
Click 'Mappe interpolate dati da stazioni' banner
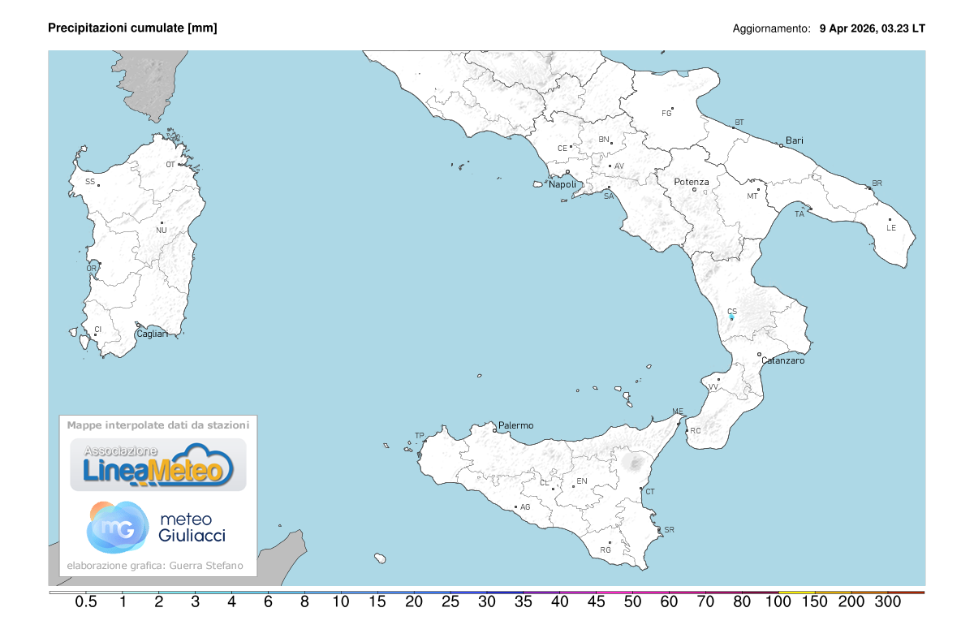pos(159,425)
